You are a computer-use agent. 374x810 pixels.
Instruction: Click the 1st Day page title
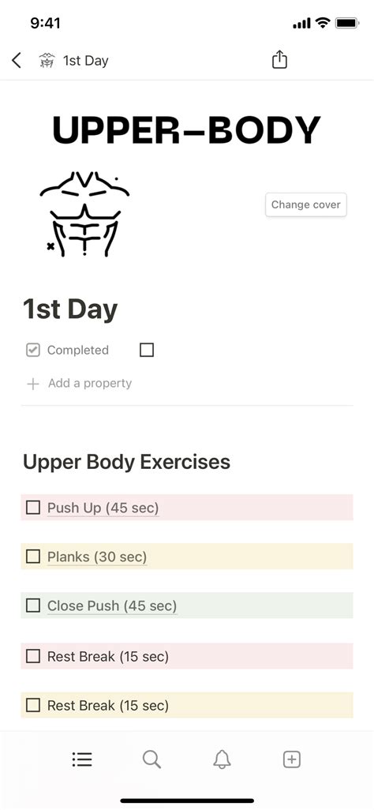(x=70, y=309)
